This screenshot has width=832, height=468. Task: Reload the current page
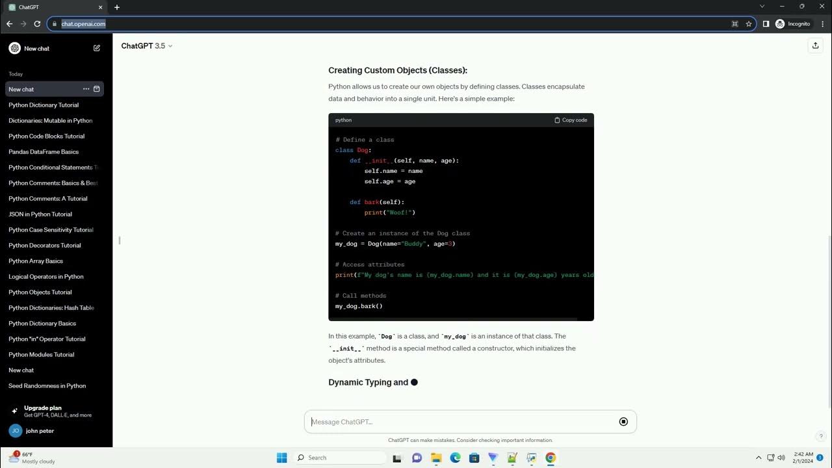click(37, 24)
